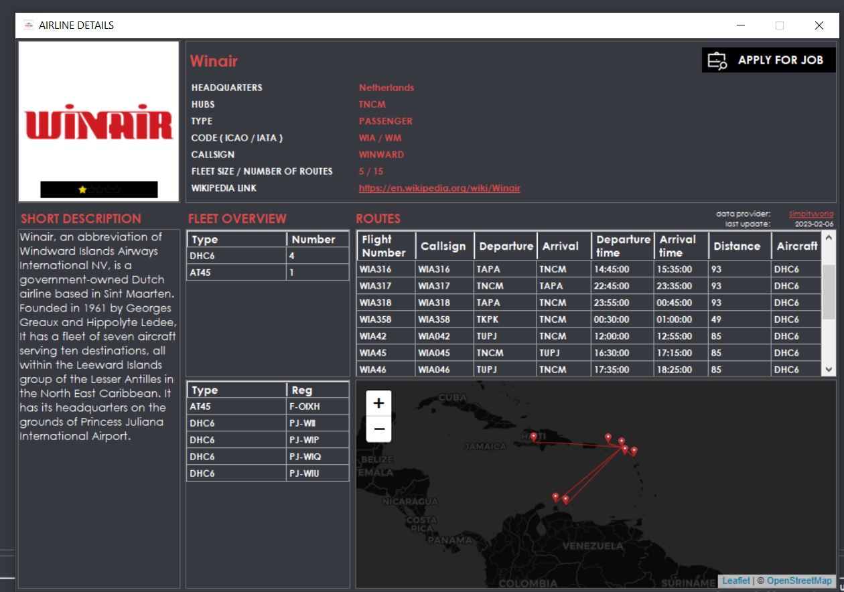Click the code value WIA / WM
Viewport: 844px width, 592px height.
coord(380,138)
